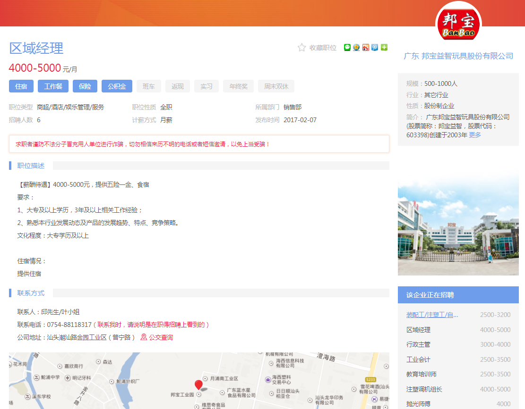Click the 月浦南工业区 point on map
525x409 pixels.
(205, 379)
